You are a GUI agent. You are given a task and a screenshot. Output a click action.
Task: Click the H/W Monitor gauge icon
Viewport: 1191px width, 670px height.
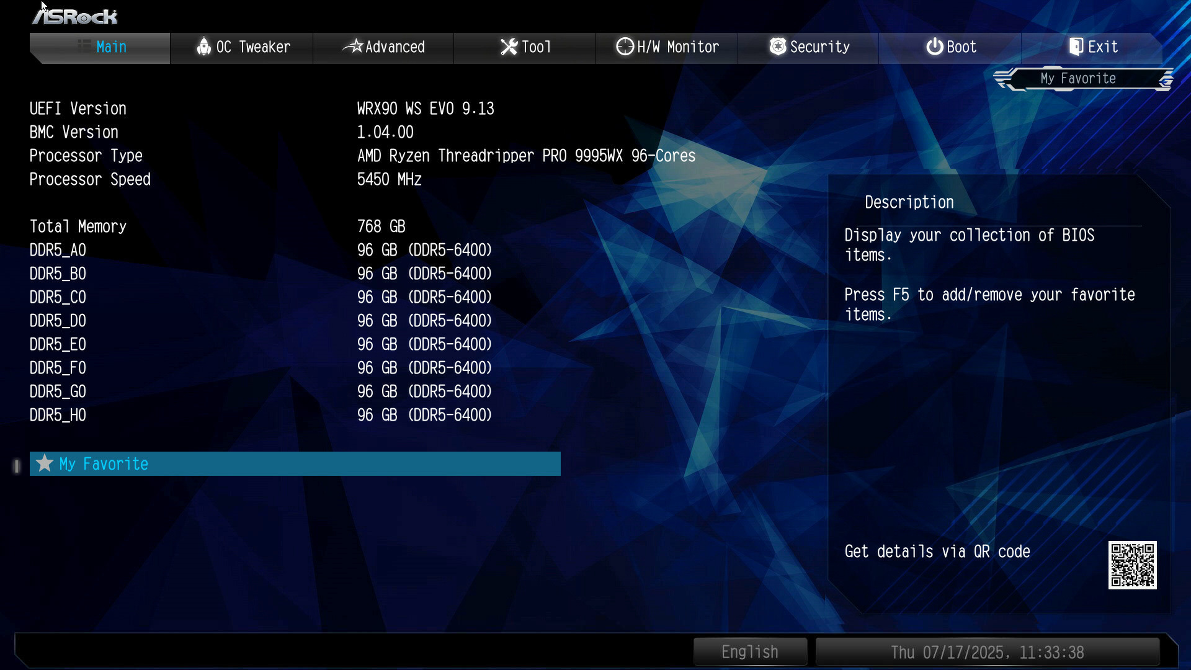coord(625,47)
